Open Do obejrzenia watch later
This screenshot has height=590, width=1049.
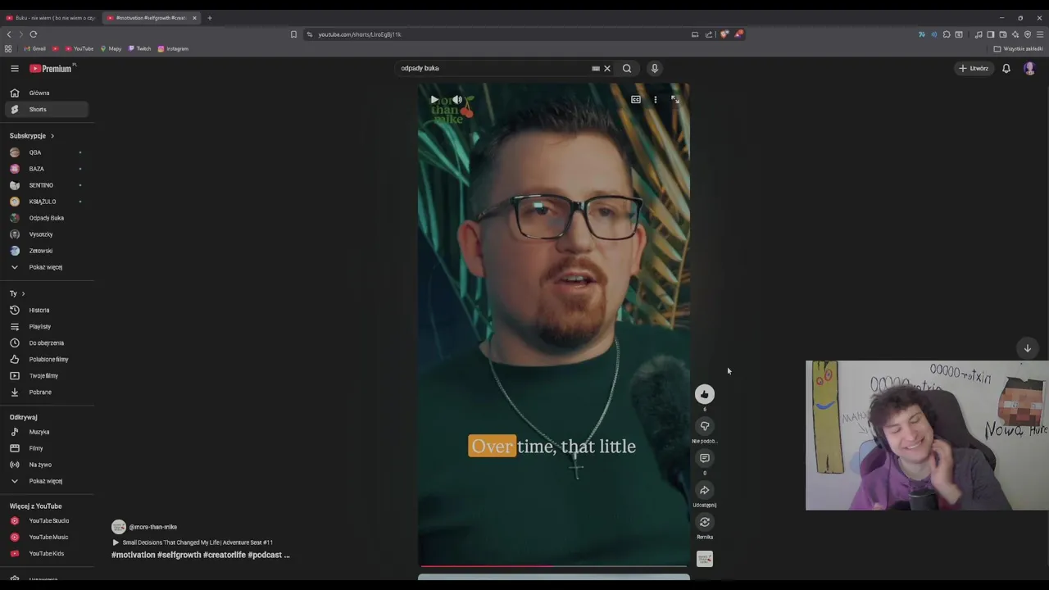point(48,343)
